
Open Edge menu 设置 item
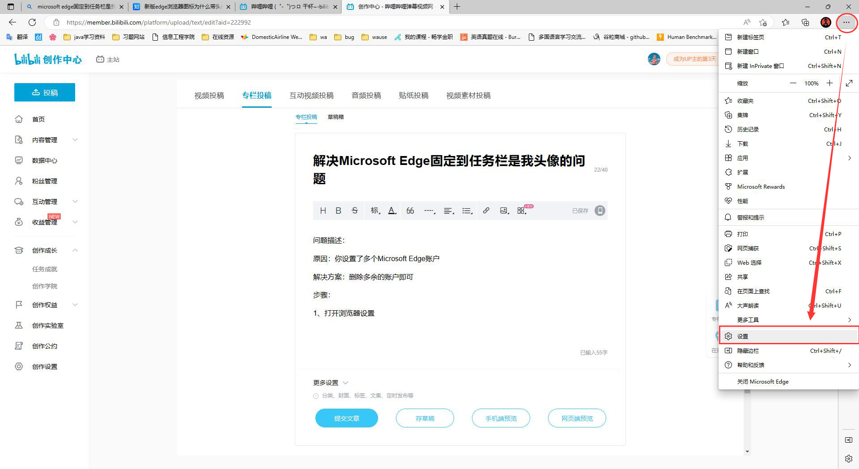point(789,336)
